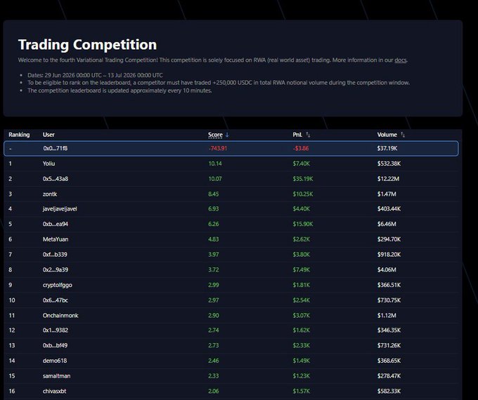
Task: Click the PnL value $3.80K
Action: click(301, 255)
